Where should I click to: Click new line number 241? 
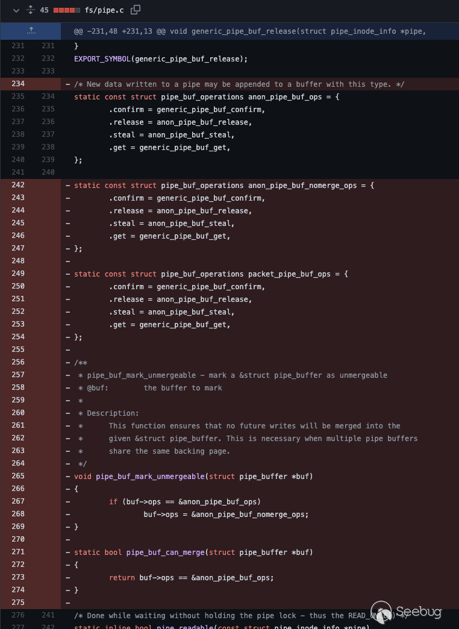[48, 615]
